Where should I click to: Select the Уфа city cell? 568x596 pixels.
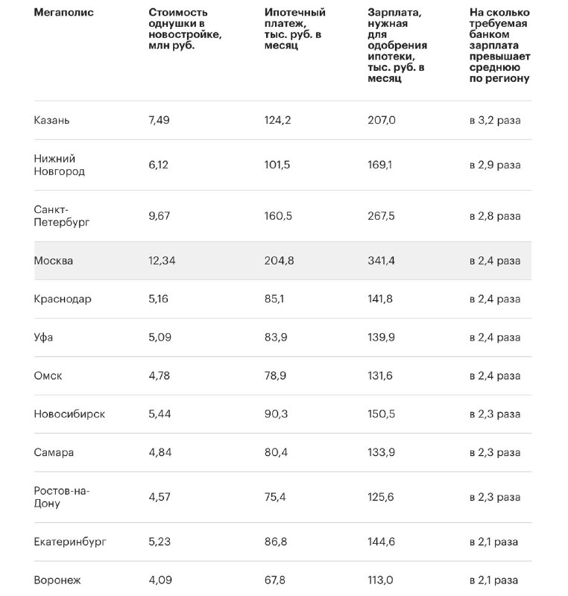pyautogui.click(x=44, y=337)
